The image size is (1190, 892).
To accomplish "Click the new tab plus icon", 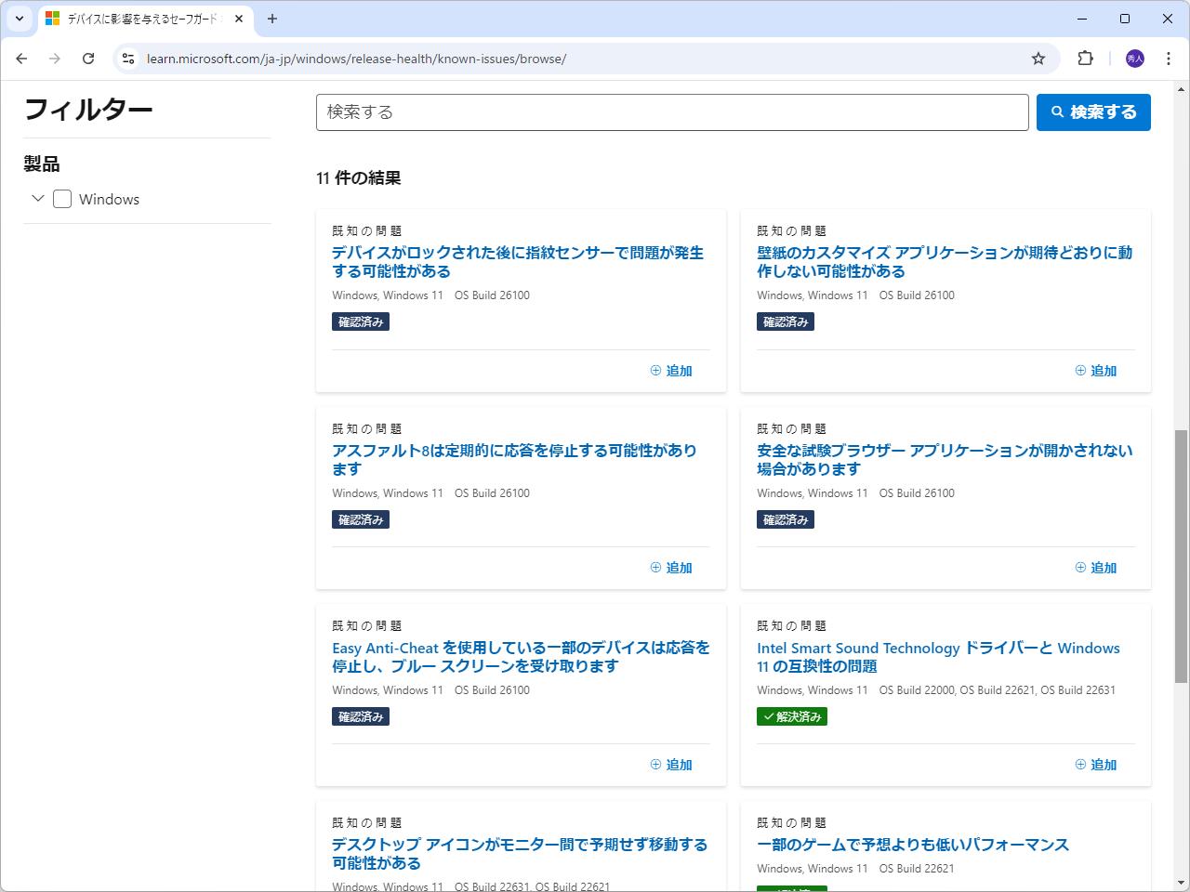I will coord(271,19).
